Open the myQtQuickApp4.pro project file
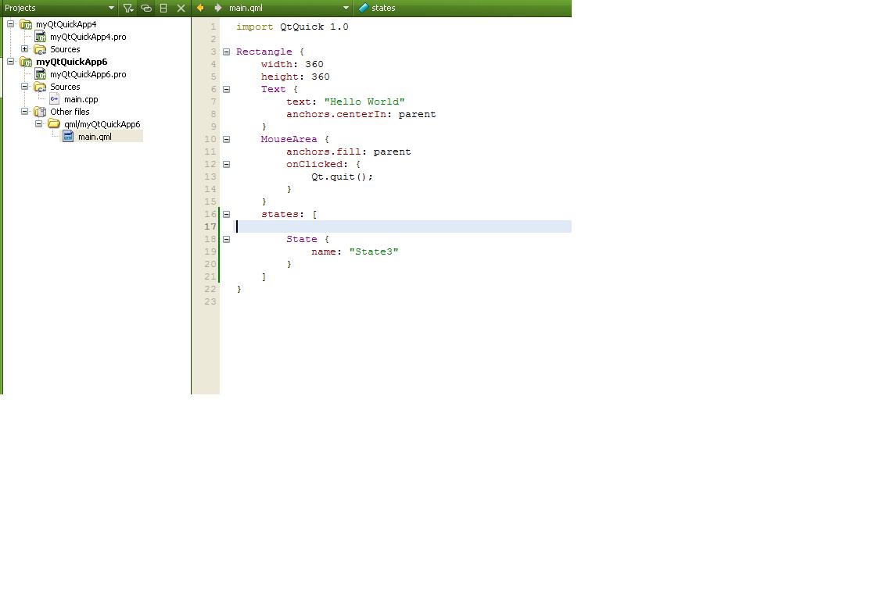Viewport: 890px width, 599px height. [88, 37]
